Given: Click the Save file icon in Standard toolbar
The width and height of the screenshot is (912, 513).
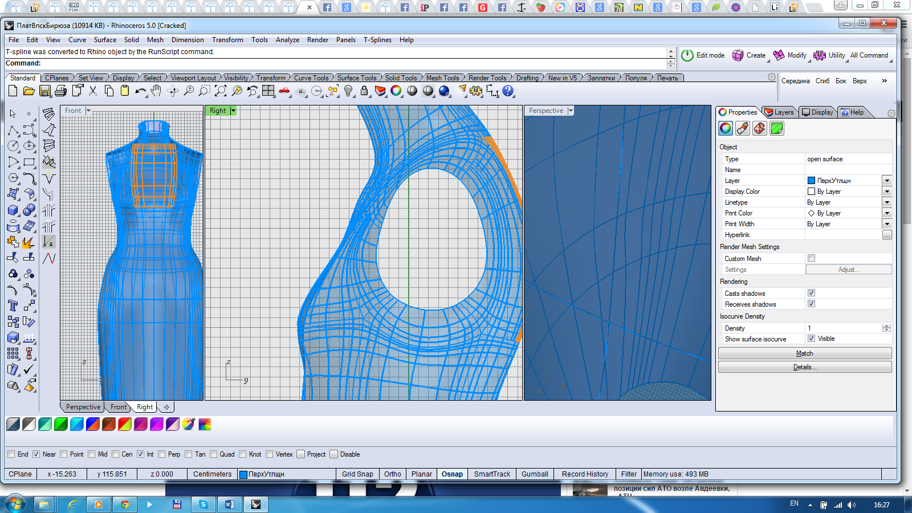Looking at the screenshot, I should [45, 91].
